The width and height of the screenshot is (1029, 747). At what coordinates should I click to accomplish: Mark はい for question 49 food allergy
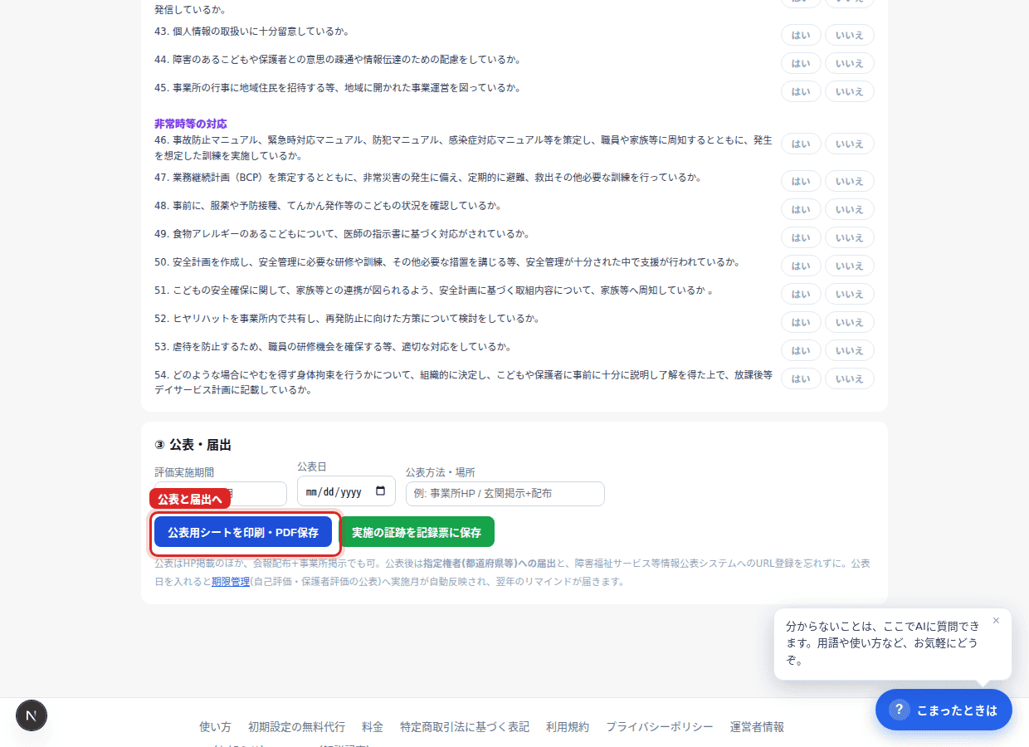point(801,237)
